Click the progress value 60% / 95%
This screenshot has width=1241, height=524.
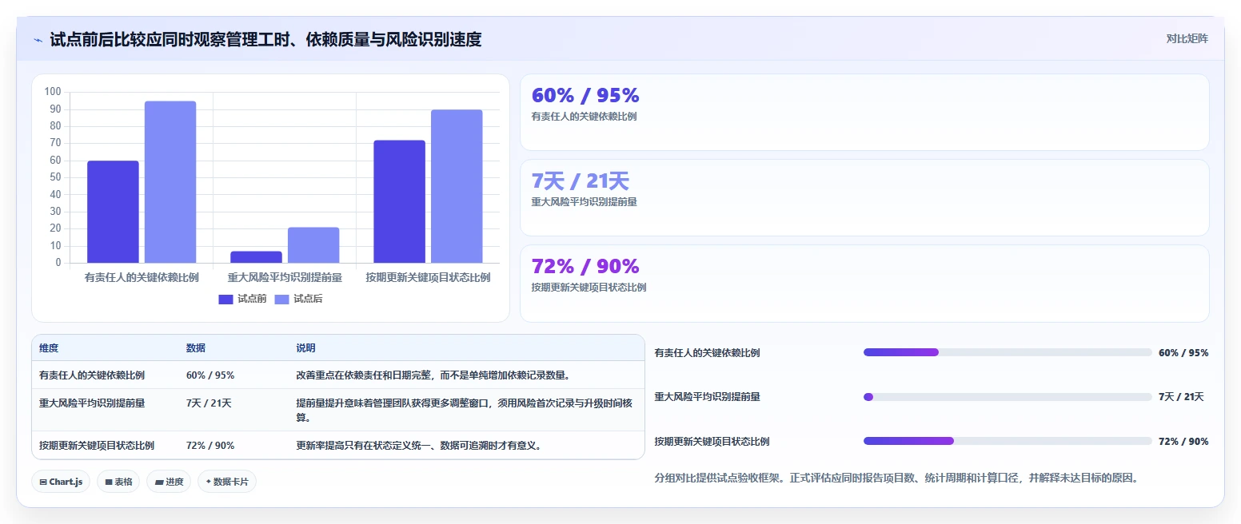click(x=1183, y=352)
